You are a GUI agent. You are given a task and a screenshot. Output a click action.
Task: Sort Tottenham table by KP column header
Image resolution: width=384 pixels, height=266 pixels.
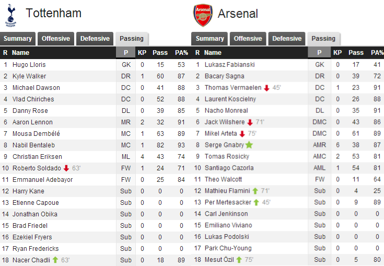[142, 53]
